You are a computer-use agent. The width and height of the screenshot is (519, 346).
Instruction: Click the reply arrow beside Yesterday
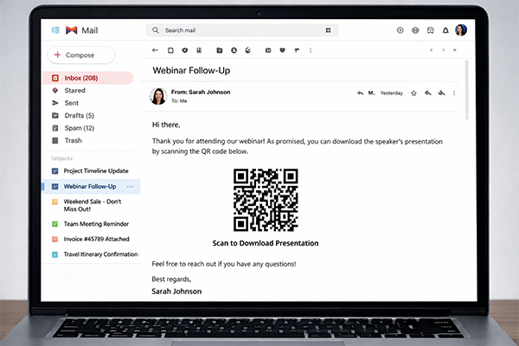(x=360, y=93)
